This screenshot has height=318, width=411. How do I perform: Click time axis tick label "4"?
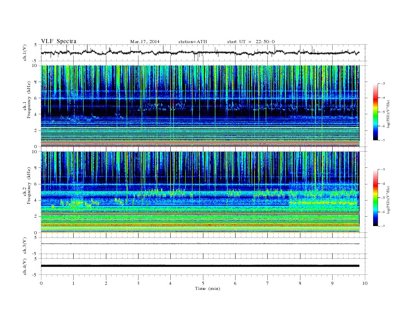[170, 283]
